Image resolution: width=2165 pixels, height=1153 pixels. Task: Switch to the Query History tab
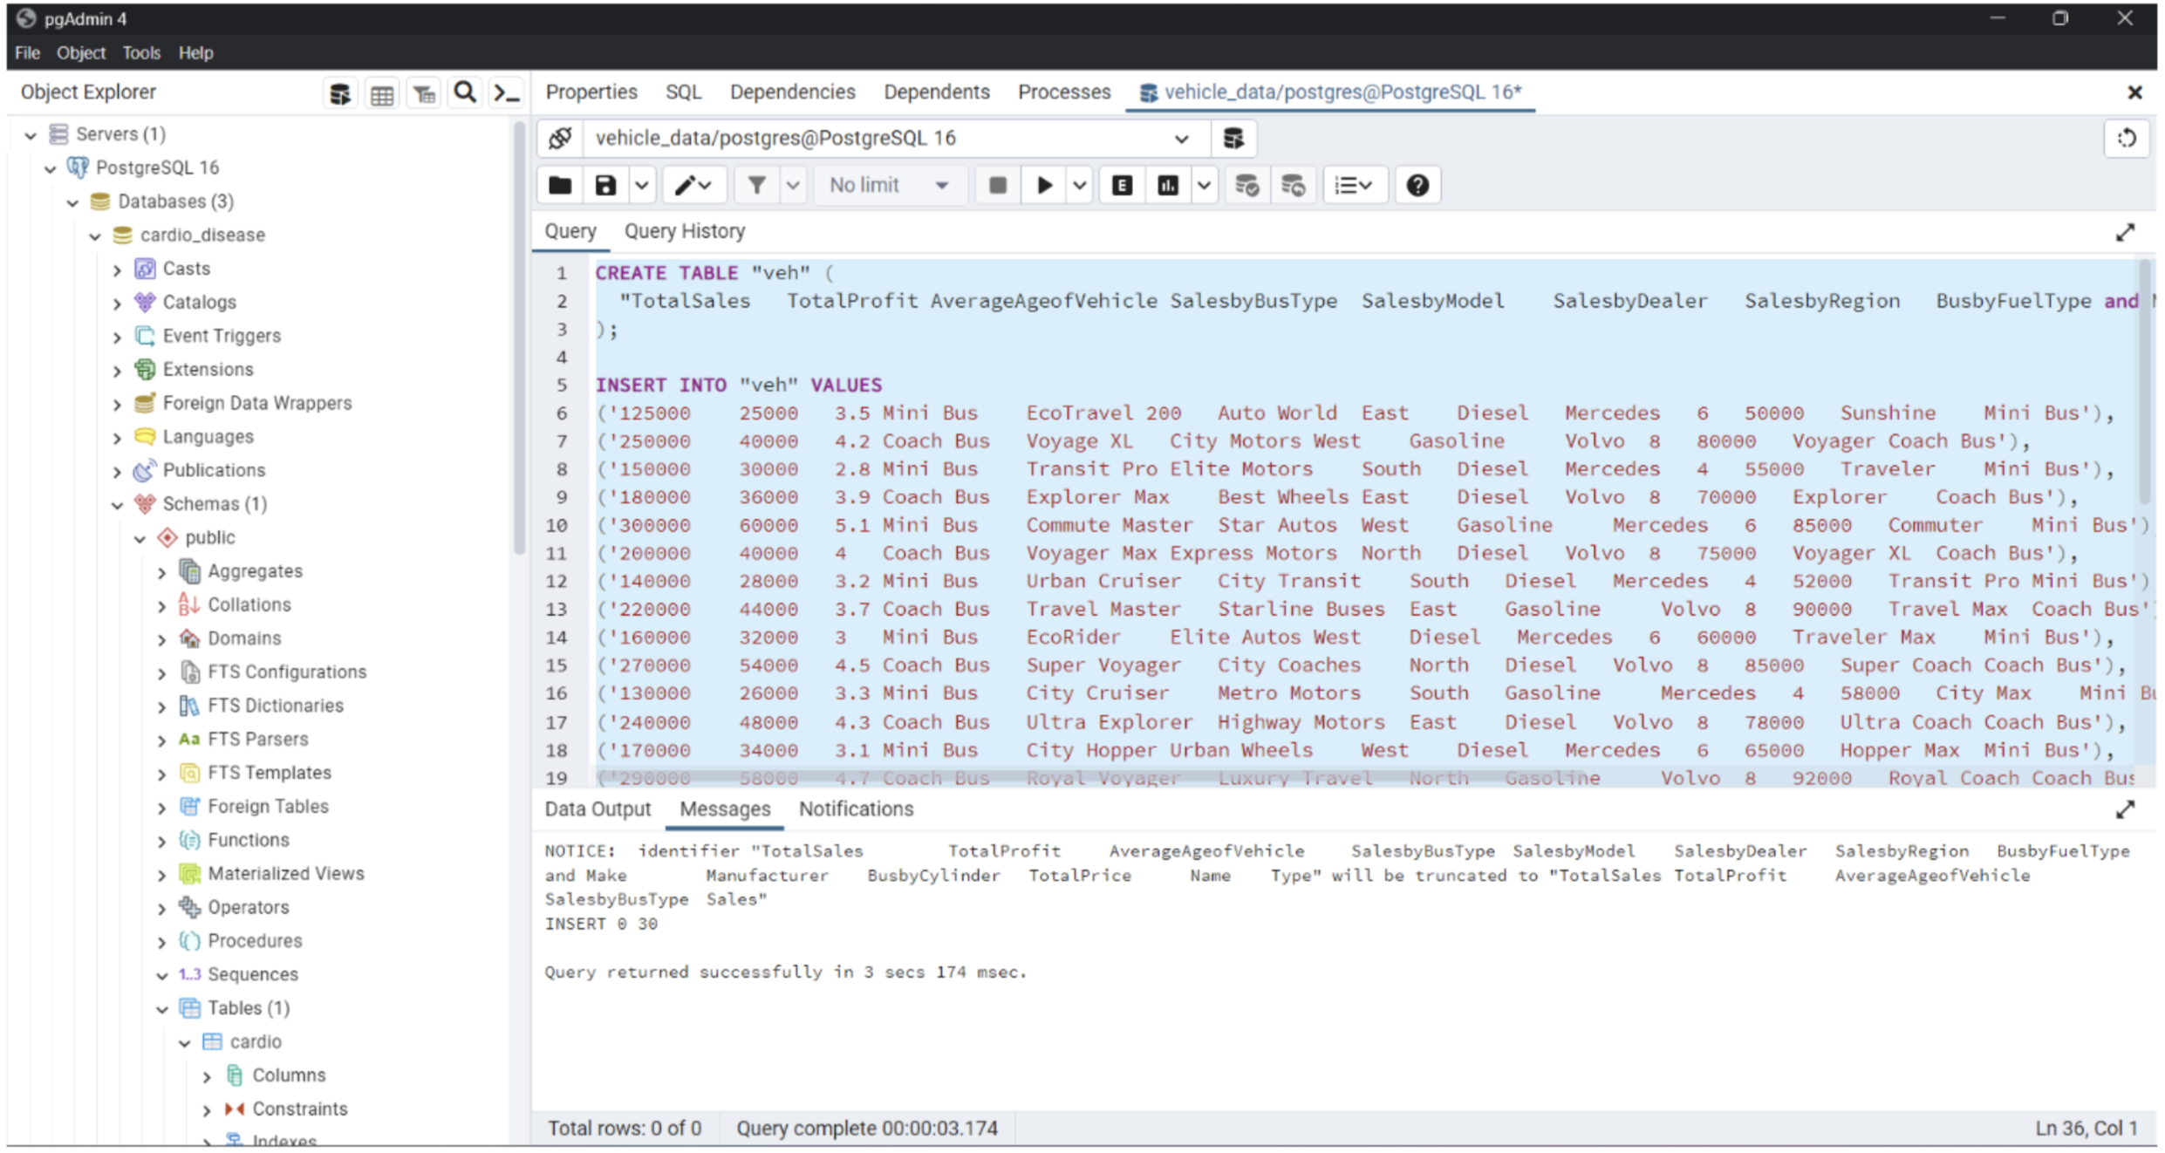(685, 231)
